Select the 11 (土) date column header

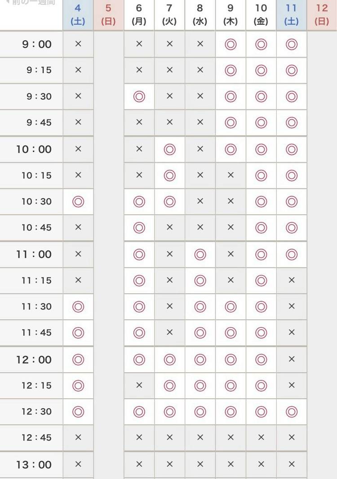pyautogui.click(x=292, y=15)
